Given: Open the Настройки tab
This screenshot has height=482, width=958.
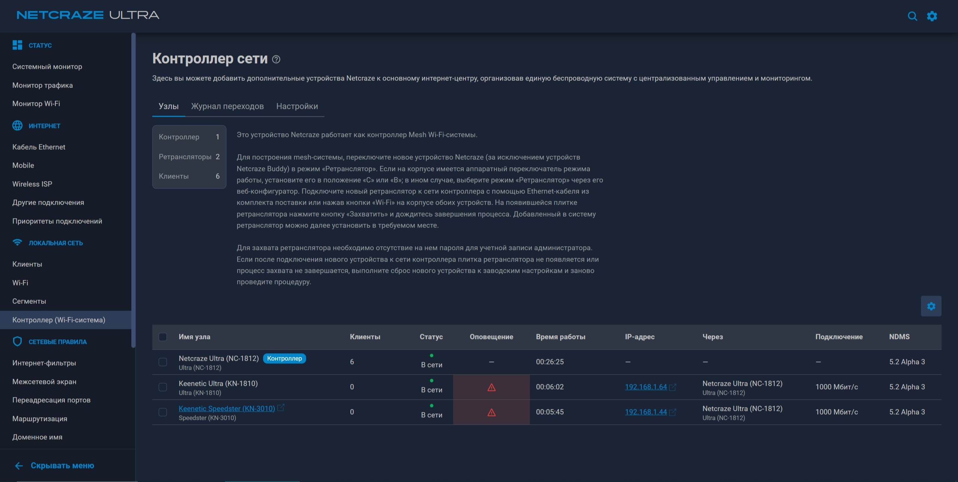Looking at the screenshot, I should (x=297, y=106).
